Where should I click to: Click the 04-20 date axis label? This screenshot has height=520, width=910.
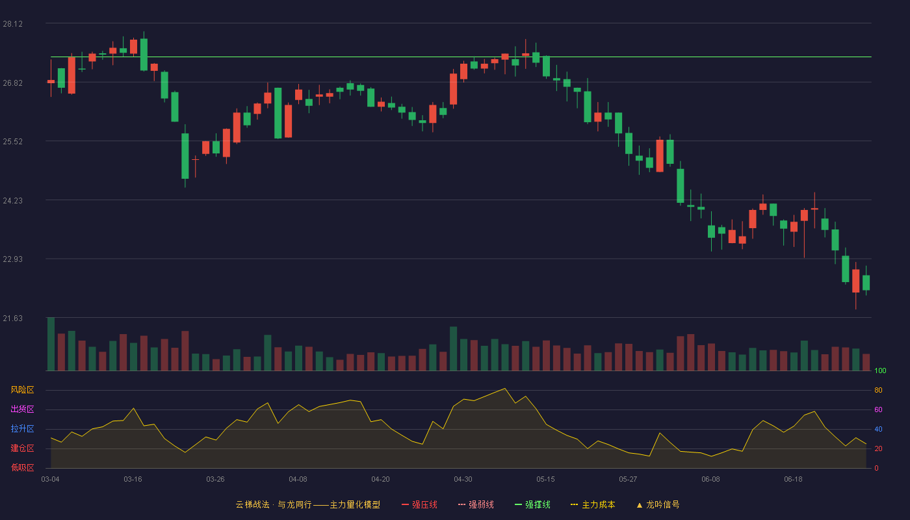380,479
